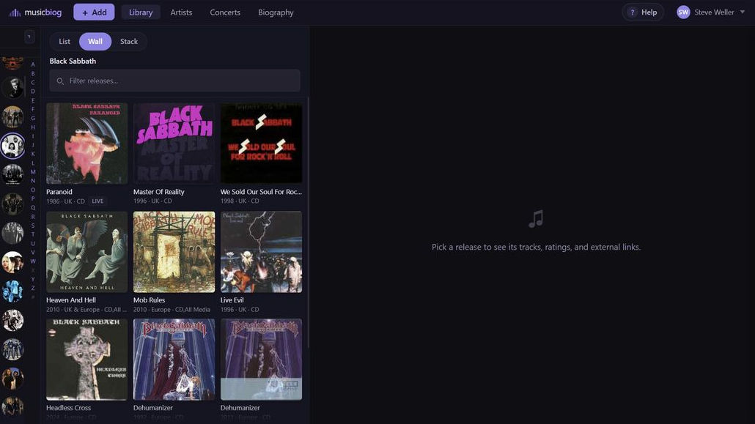
Task: Click the Heaven And Hell title text
Action: [x=71, y=300]
